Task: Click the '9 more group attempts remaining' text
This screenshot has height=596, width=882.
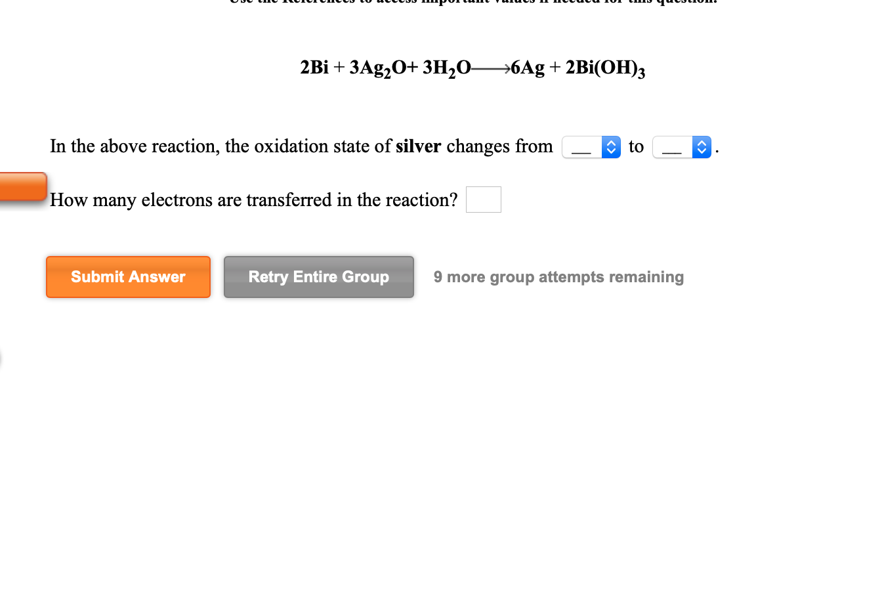Action: (558, 277)
